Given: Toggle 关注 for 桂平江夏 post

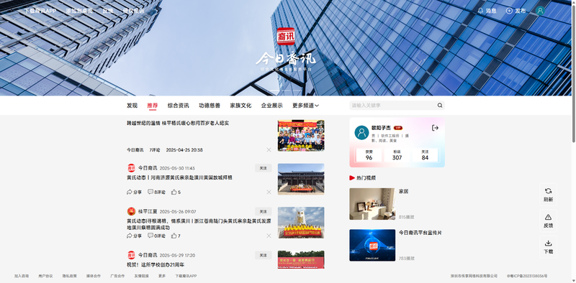Looking at the screenshot, I should click(263, 211).
